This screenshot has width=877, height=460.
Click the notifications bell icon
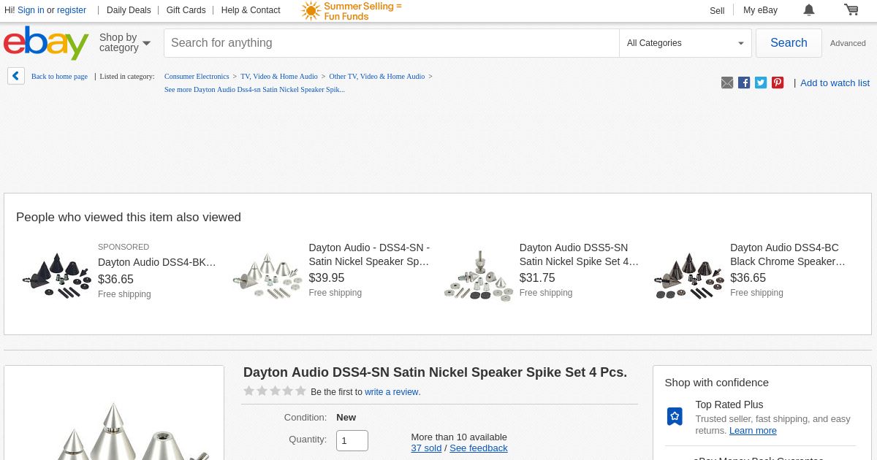808,9
